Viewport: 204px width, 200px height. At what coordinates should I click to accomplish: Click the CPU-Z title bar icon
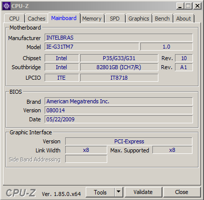click(7, 6)
